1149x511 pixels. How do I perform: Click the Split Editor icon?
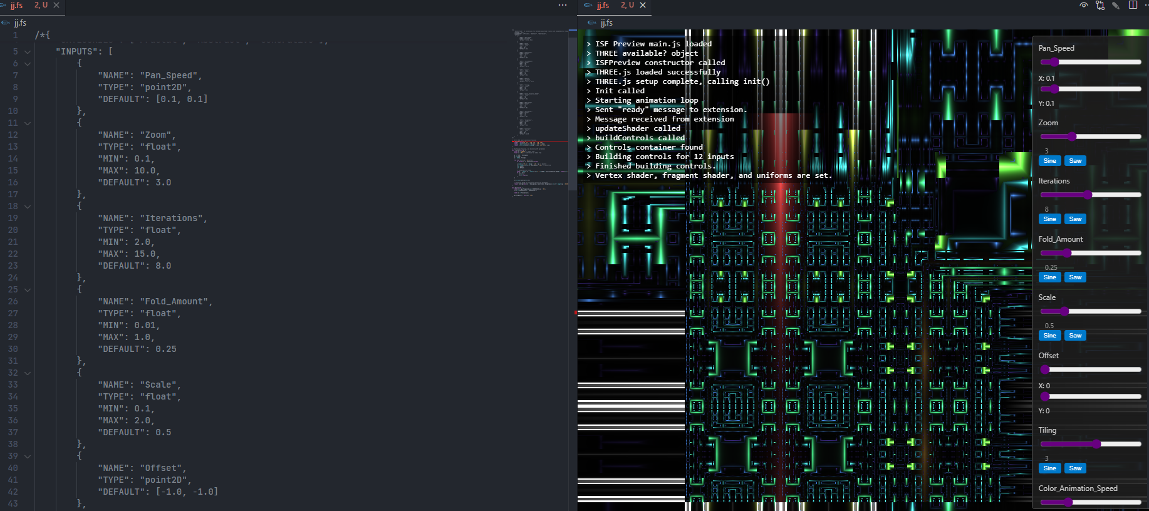point(1133,5)
